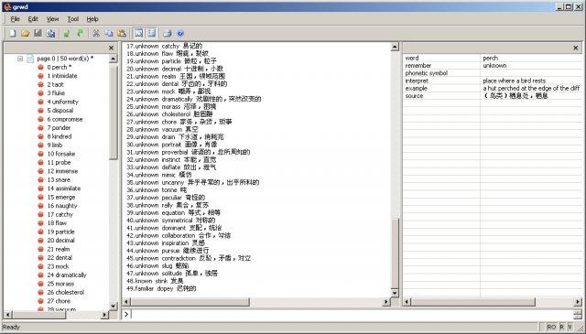
Task: Select '6 compromise' in the word tree
Action: pos(65,119)
